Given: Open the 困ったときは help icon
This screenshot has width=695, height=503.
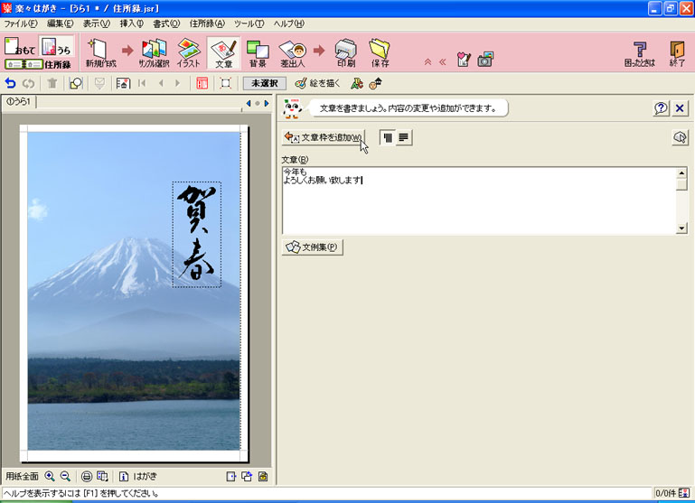Looking at the screenshot, I should click(640, 52).
